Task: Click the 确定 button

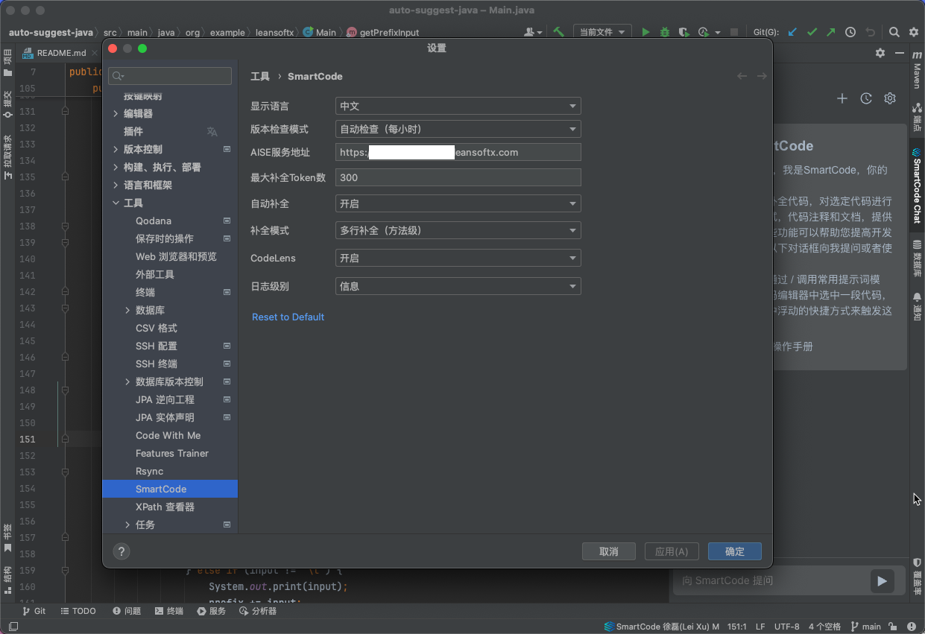Action: point(735,551)
